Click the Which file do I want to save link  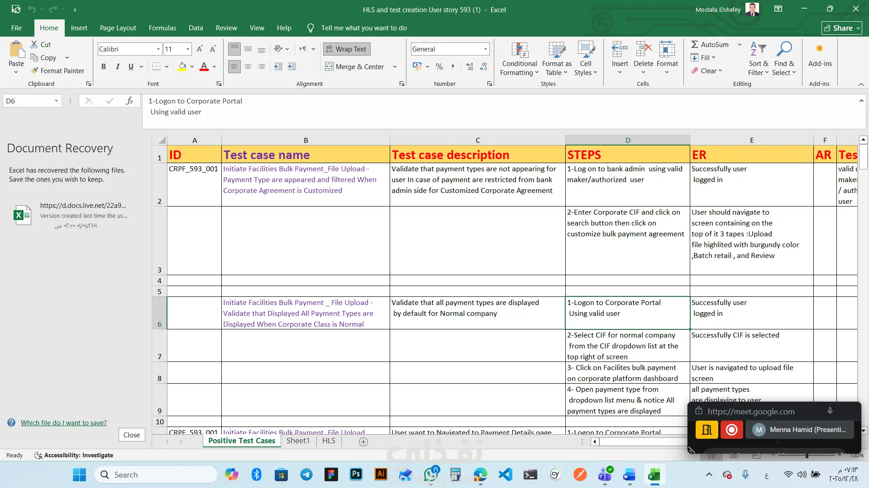tap(63, 422)
